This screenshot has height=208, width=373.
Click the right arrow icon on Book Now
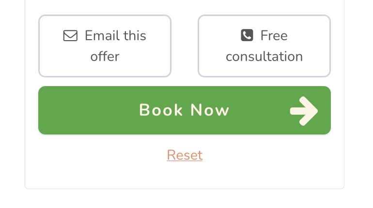pos(304,111)
